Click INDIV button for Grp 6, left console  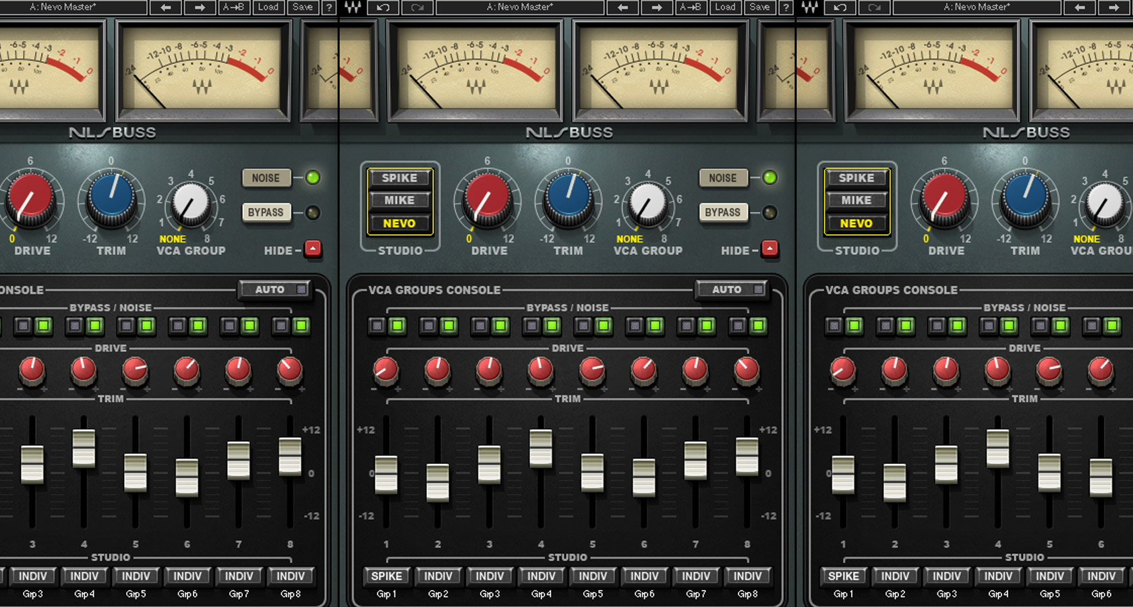[x=187, y=576]
